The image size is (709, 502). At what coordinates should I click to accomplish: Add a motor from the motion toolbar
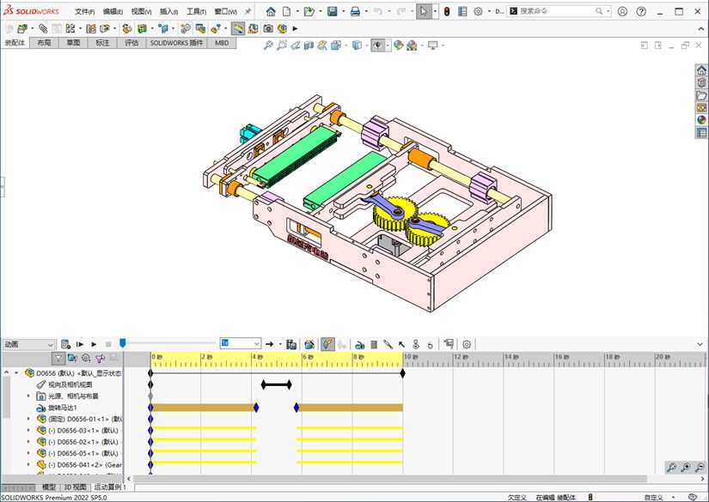[x=360, y=344]
